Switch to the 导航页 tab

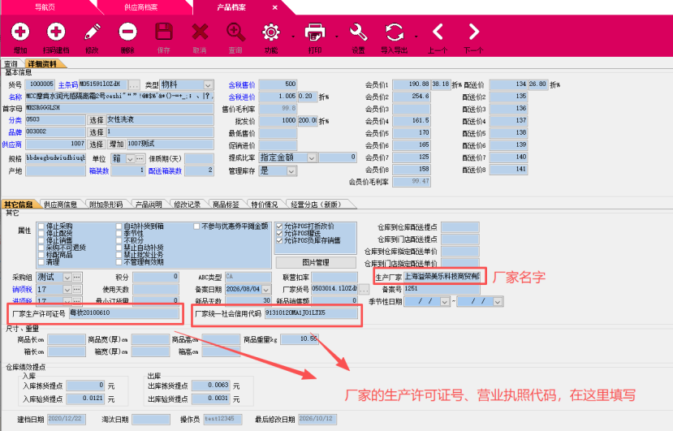tap(45, 7)
